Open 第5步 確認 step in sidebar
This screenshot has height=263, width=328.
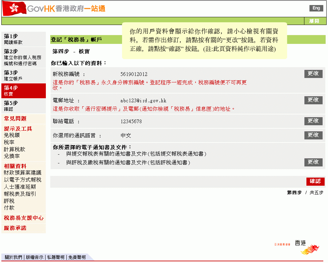click(x=13, y=106)
